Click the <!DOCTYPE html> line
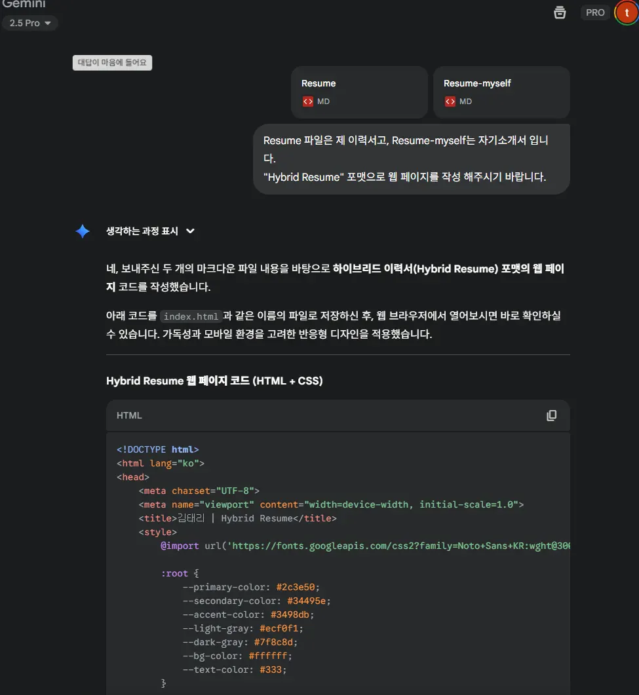 [x=157, y=449]
